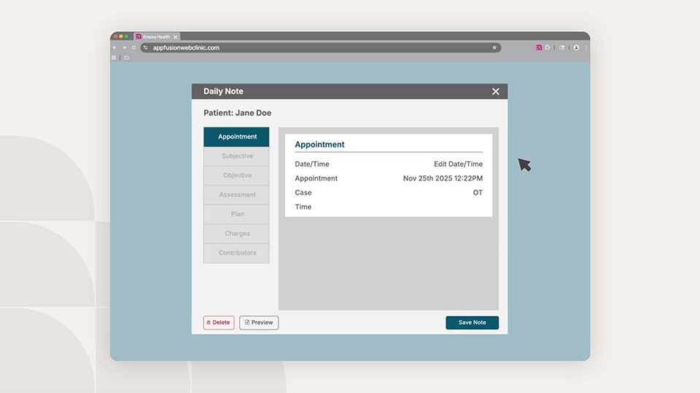Reload the page with refresh icon
Image resolution: width=700 pixels, height=393 pixels.
point(133,47)
